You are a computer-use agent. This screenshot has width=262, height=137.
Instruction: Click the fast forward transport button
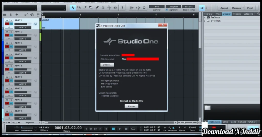click(96, 129)
